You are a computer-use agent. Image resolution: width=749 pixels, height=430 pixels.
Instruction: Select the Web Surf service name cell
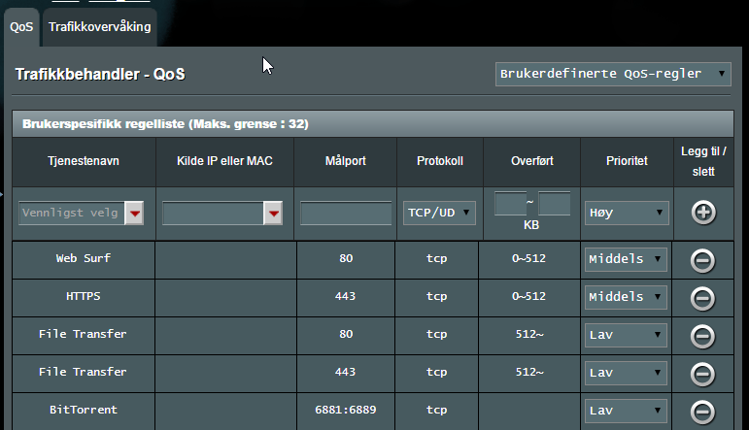84,258
